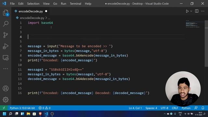208x117 pixels.
Task: Open the View menu
Action: click(46, 4)
